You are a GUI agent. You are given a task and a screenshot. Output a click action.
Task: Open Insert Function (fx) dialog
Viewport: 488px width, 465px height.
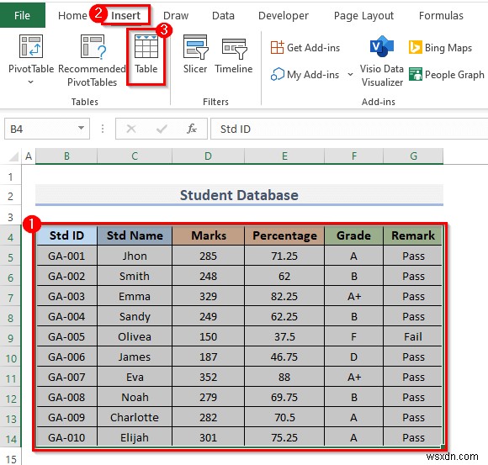[192, 129]
